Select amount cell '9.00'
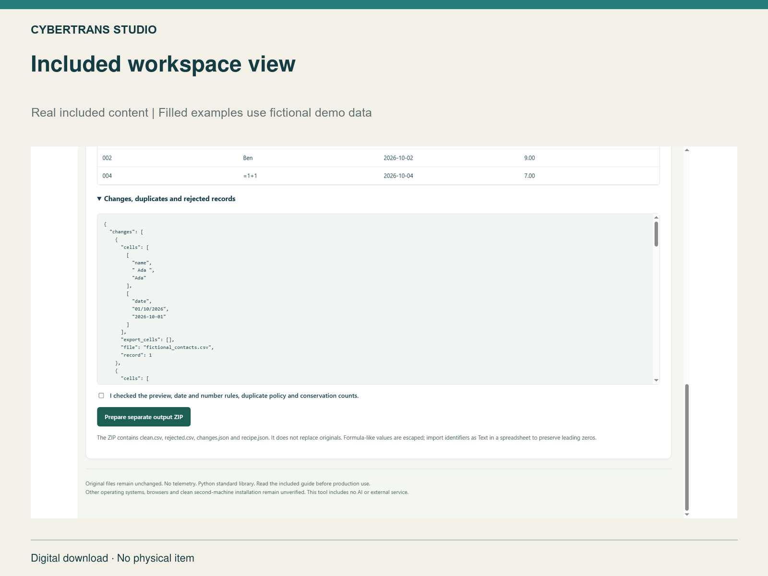This screenshot has height=576, width=768. click(x=529, y=158)
